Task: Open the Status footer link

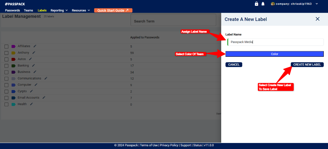Action: click(x=197, y=145)
